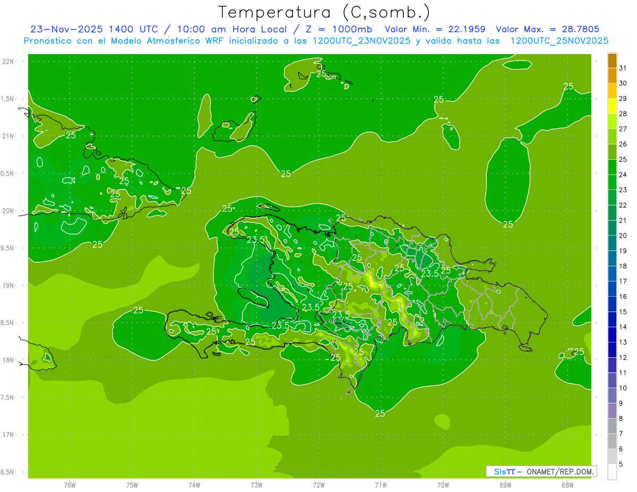637x492 pixels.
Task: Select the purple legend swatch between 8 and 9
Action: (x=613, y=411)
